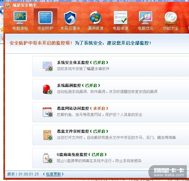Click the 拦截钓鱼、挂马等恶意网站 description
The image size is (189, 181).
(x=99, y=115)
